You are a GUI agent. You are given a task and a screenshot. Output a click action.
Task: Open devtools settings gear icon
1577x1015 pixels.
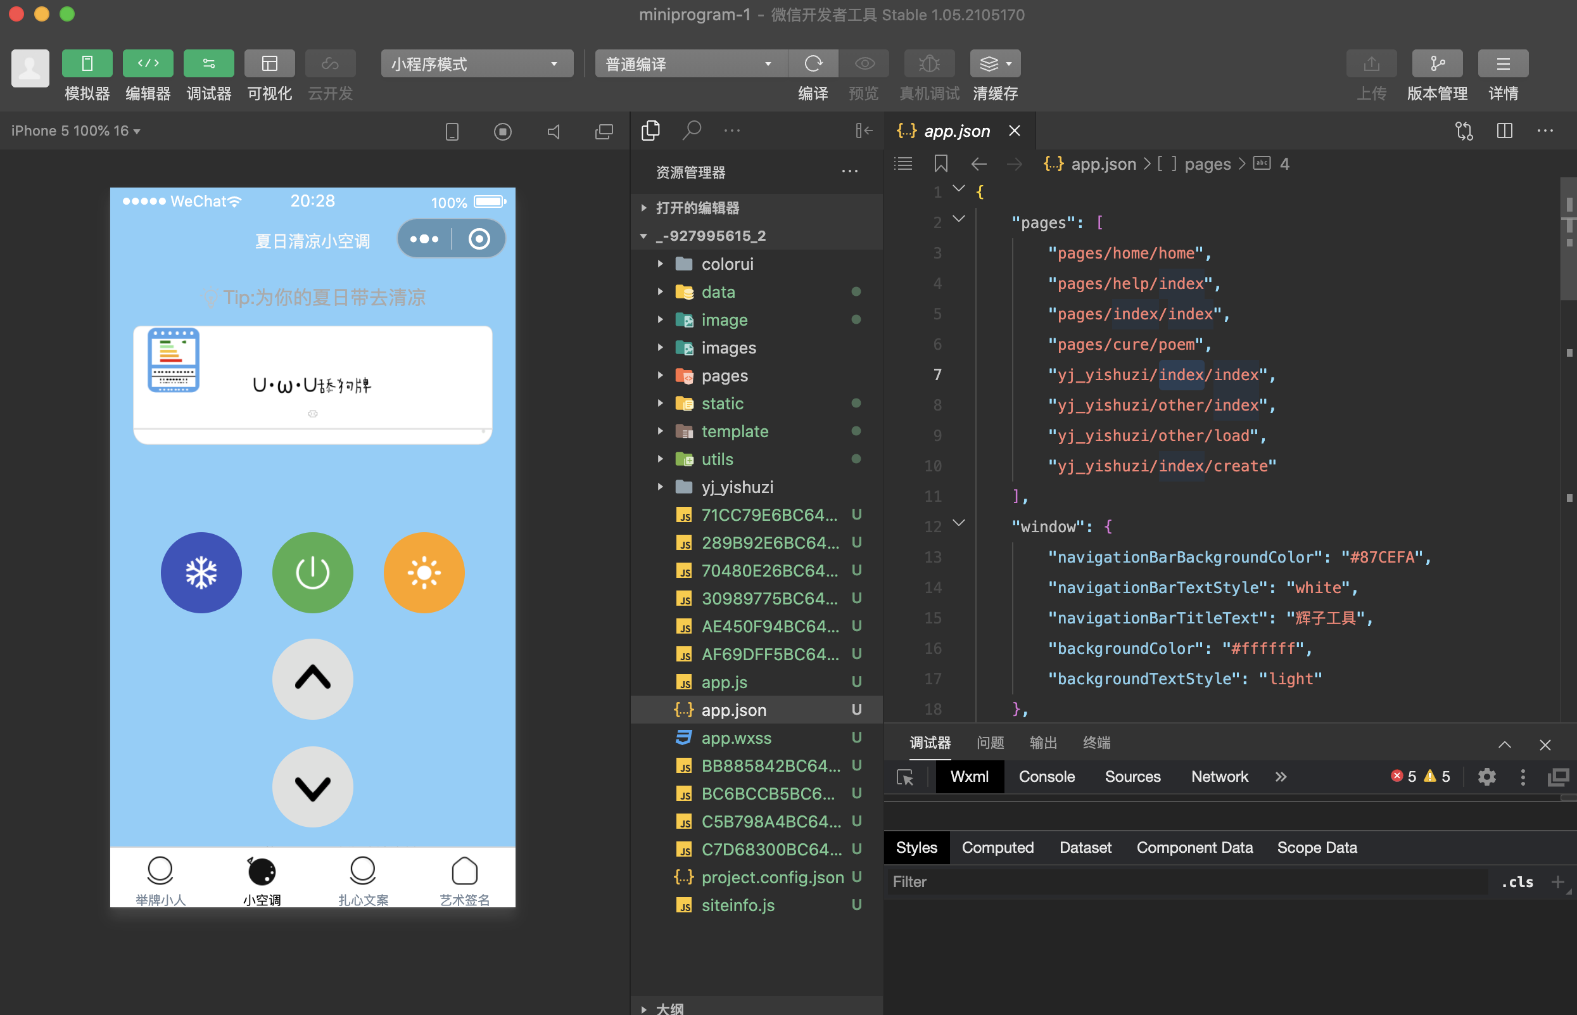tap(1486, 777)
